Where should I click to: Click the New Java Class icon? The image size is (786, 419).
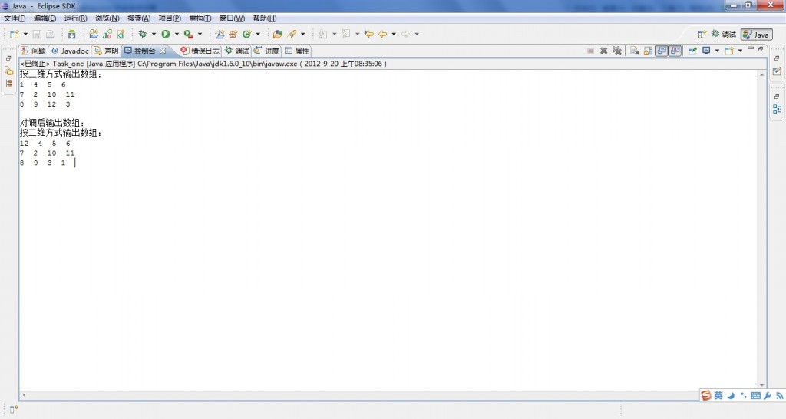(x=121, y=34)
